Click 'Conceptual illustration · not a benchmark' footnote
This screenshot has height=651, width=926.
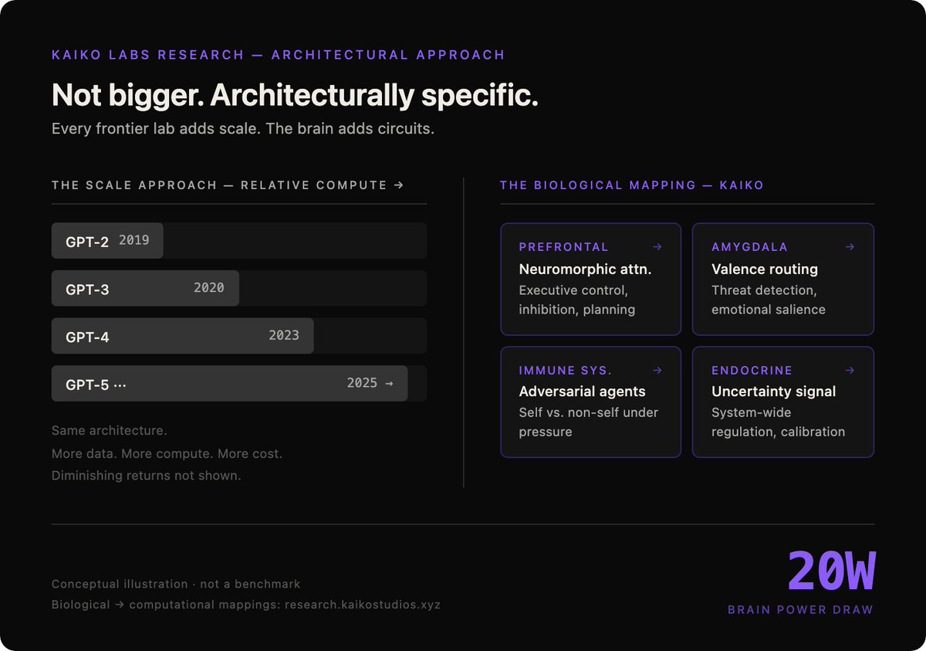[x=176, y=585]
